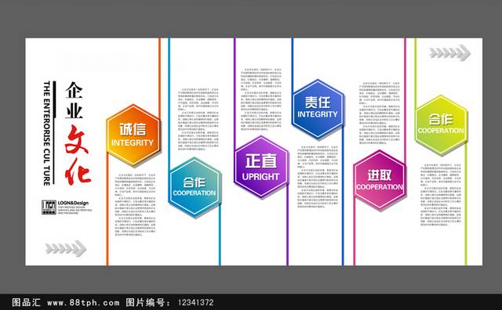502x310 pixels.
Task: Select the purple 正直 UPRIGHT hexagon
Action: coord(261,167)
